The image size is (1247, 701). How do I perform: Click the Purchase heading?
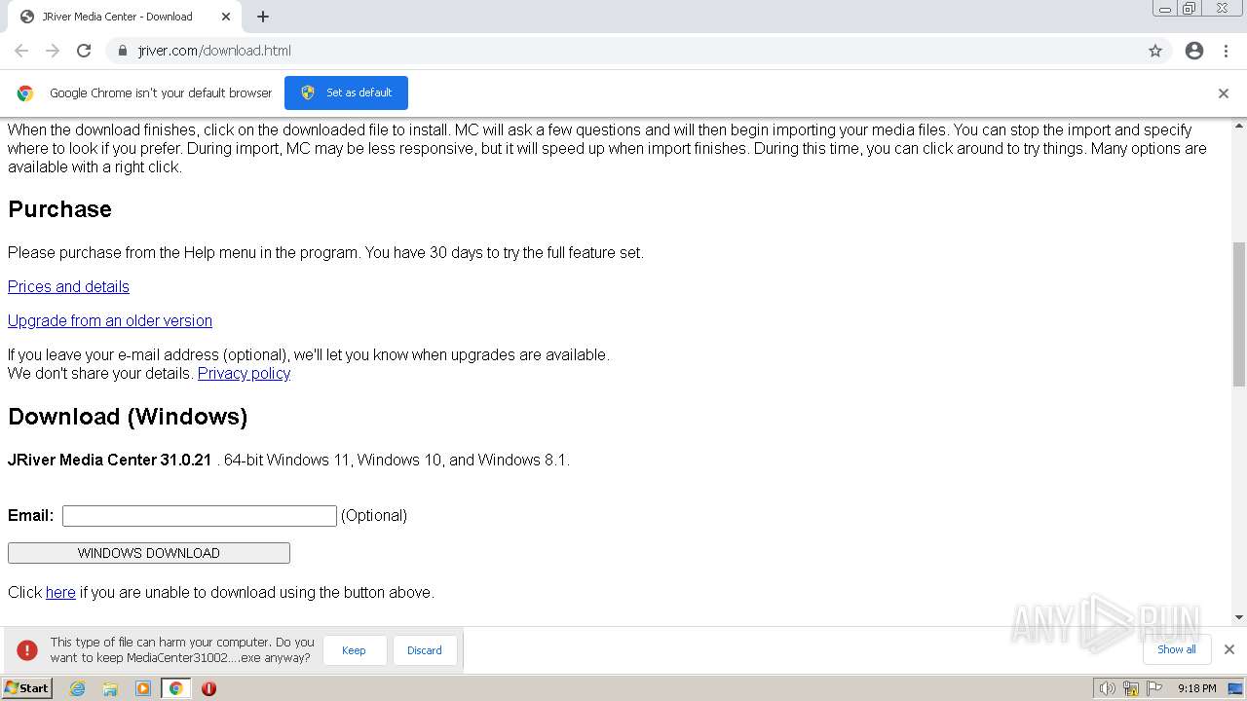(59, 209)
